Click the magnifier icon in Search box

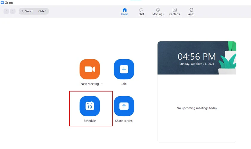(x=22, y=11)
